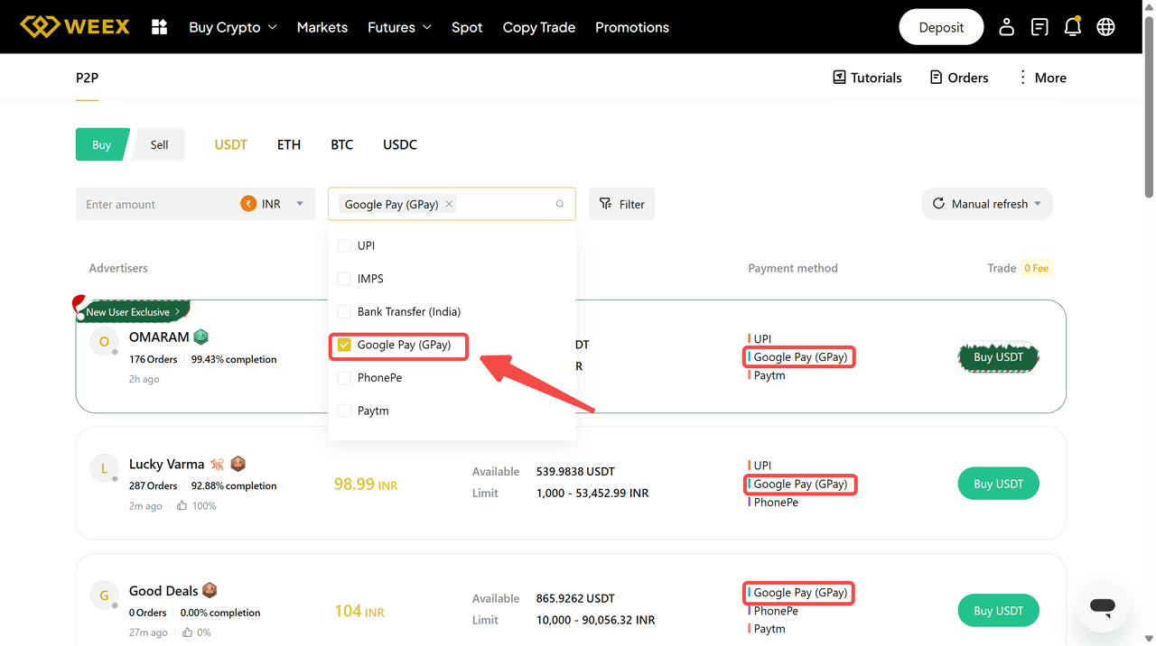Open the notifications bell
The height and width of the screenshot is (646, 1156).
point(1072,27)
